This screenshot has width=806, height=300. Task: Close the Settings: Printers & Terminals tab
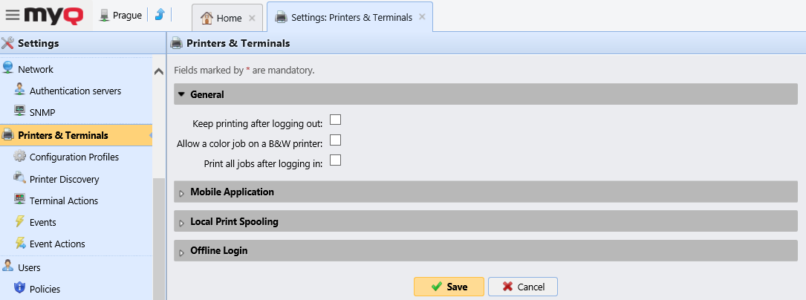[x=422, y=18]
